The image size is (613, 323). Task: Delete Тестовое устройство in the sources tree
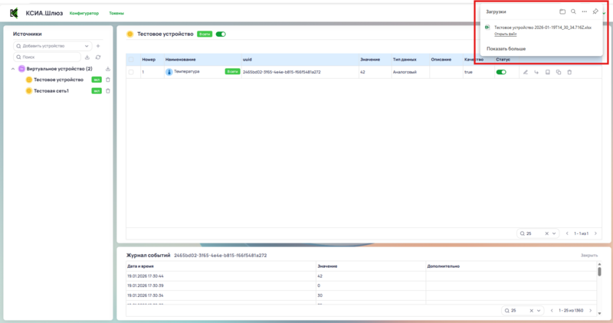tap(108, 80)
